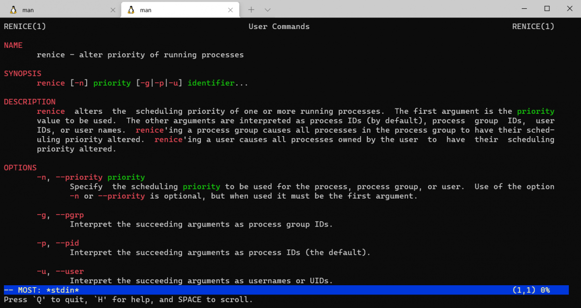Screen dimensions: 581x308
Task: Click the DESCRIPTION section heading
Action: coord(30,102)
